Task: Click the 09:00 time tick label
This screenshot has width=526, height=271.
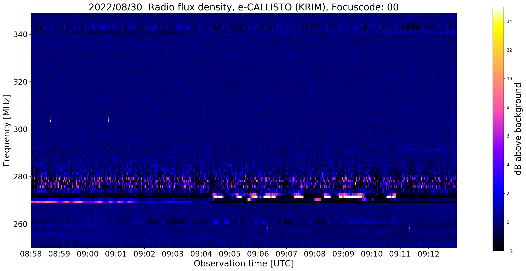Action: [x=88, y=254]
